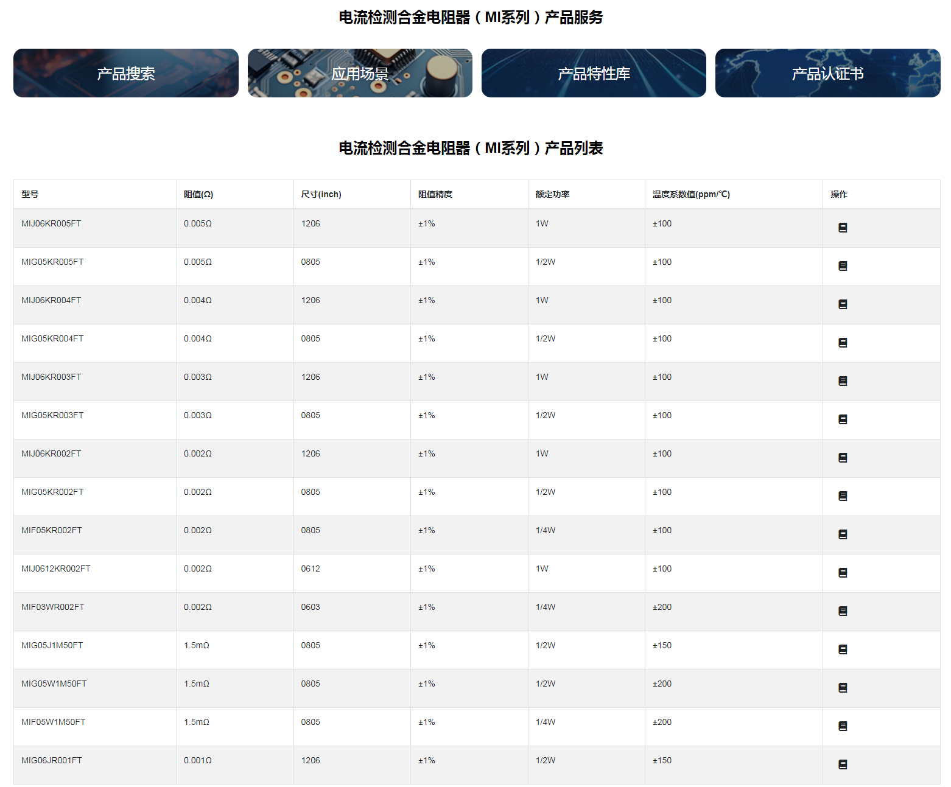The height and width of the screenshot is (787, 951).
Task: Go to the 产品认证书 banner
Action: [827, 73]
